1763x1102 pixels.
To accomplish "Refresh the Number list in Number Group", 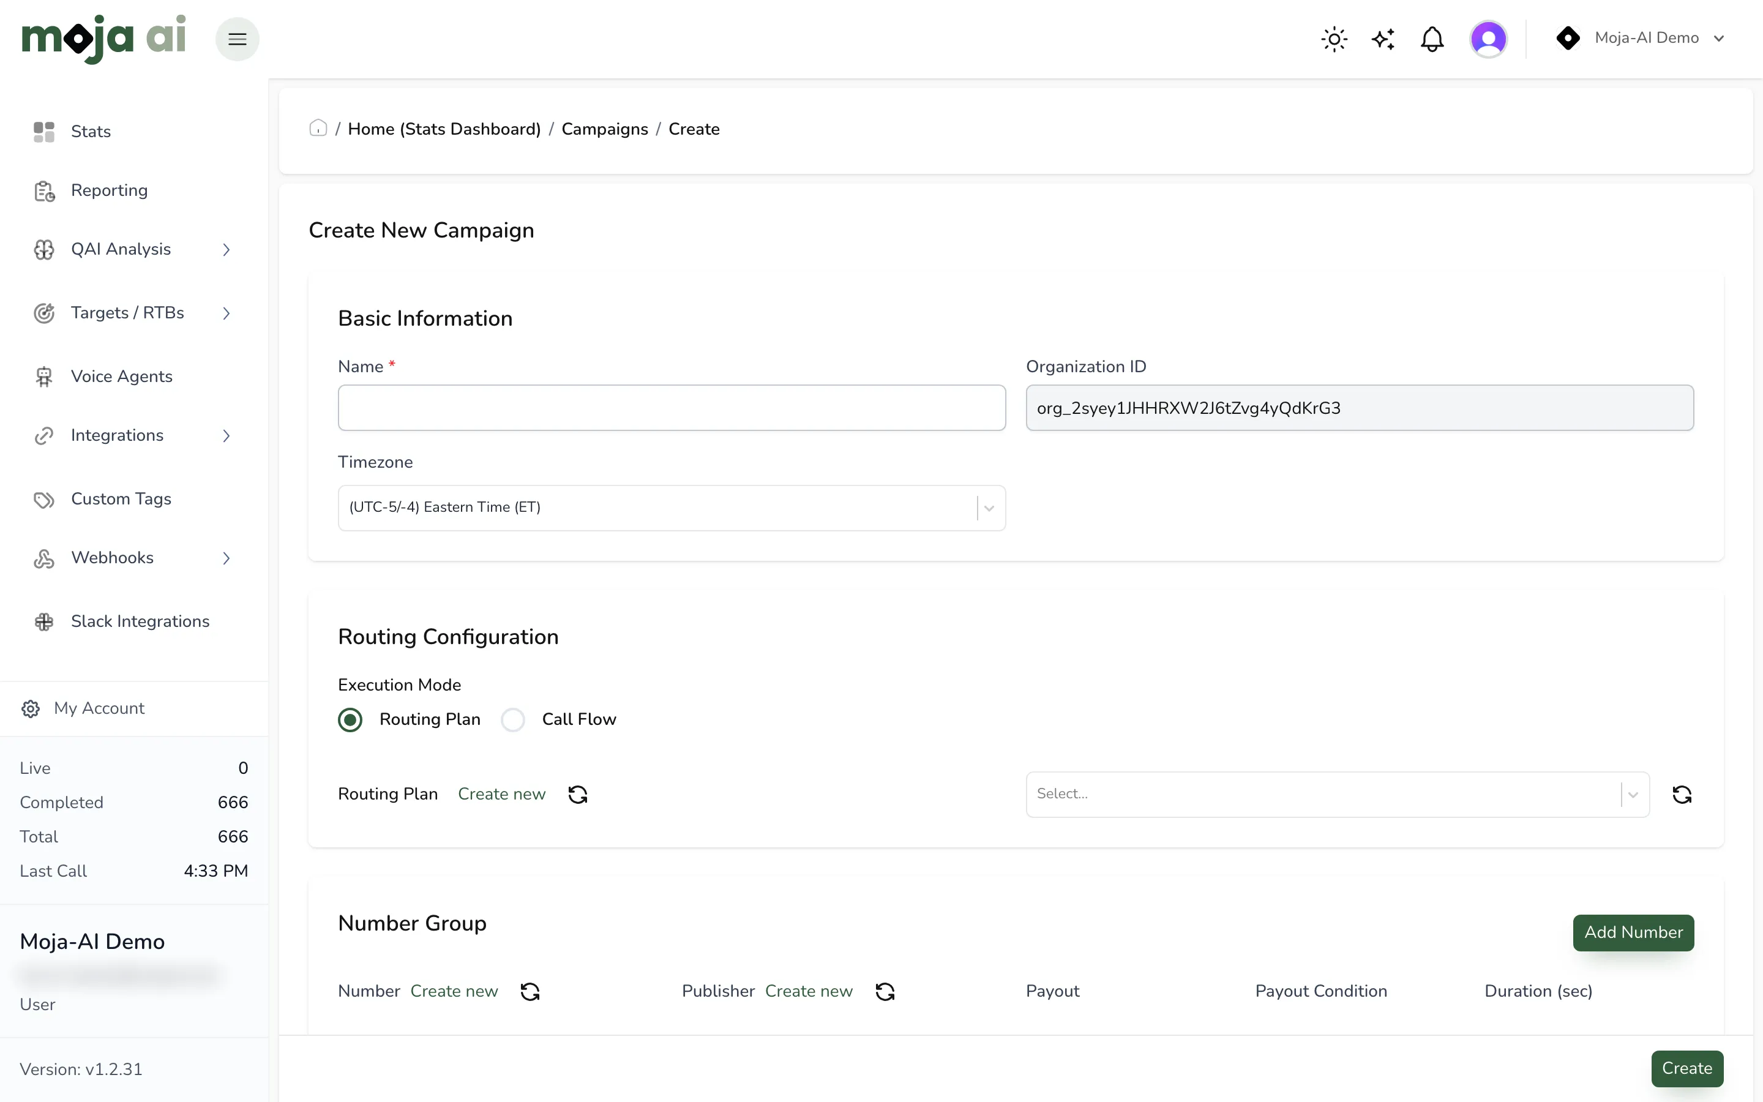I will [x=530, y=992].
